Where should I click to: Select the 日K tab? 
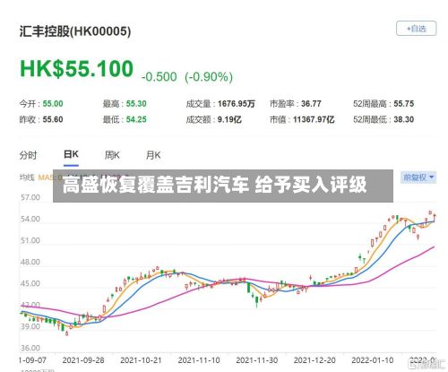tap(71, 155)
